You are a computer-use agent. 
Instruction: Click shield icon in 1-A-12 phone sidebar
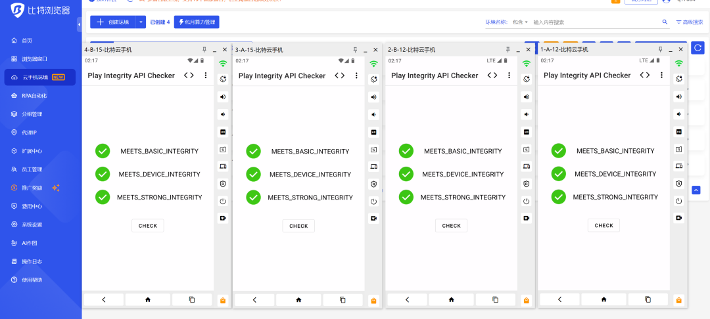(678, 184)
